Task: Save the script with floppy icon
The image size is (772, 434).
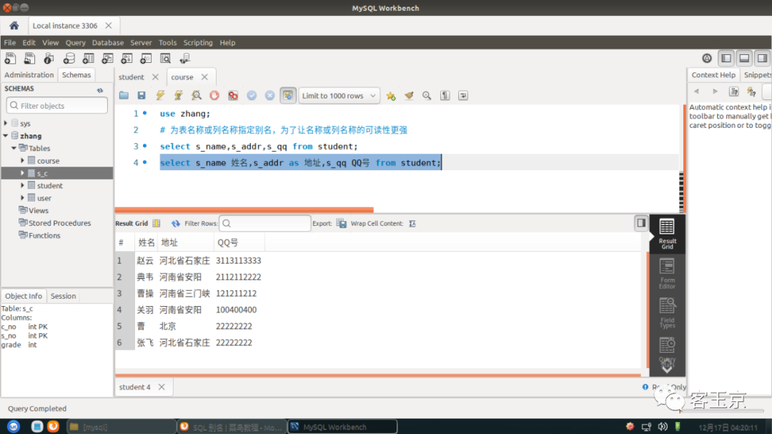Action: click(x=142, y=96)
